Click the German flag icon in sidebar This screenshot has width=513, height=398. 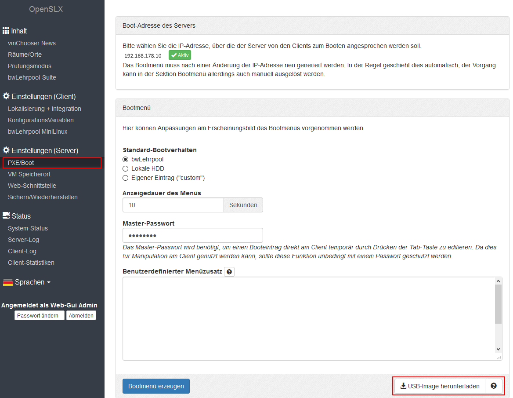pyautogui.click(x=8, y=282)
